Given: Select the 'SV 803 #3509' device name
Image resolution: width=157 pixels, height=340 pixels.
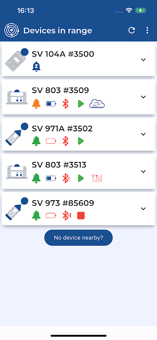Looking at the screenshot, I should (x=60, y=91).
